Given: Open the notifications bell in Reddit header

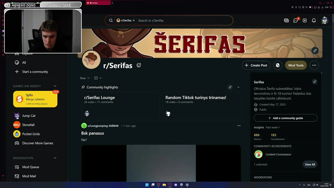Looking at the screenshot, I should 314,20.
